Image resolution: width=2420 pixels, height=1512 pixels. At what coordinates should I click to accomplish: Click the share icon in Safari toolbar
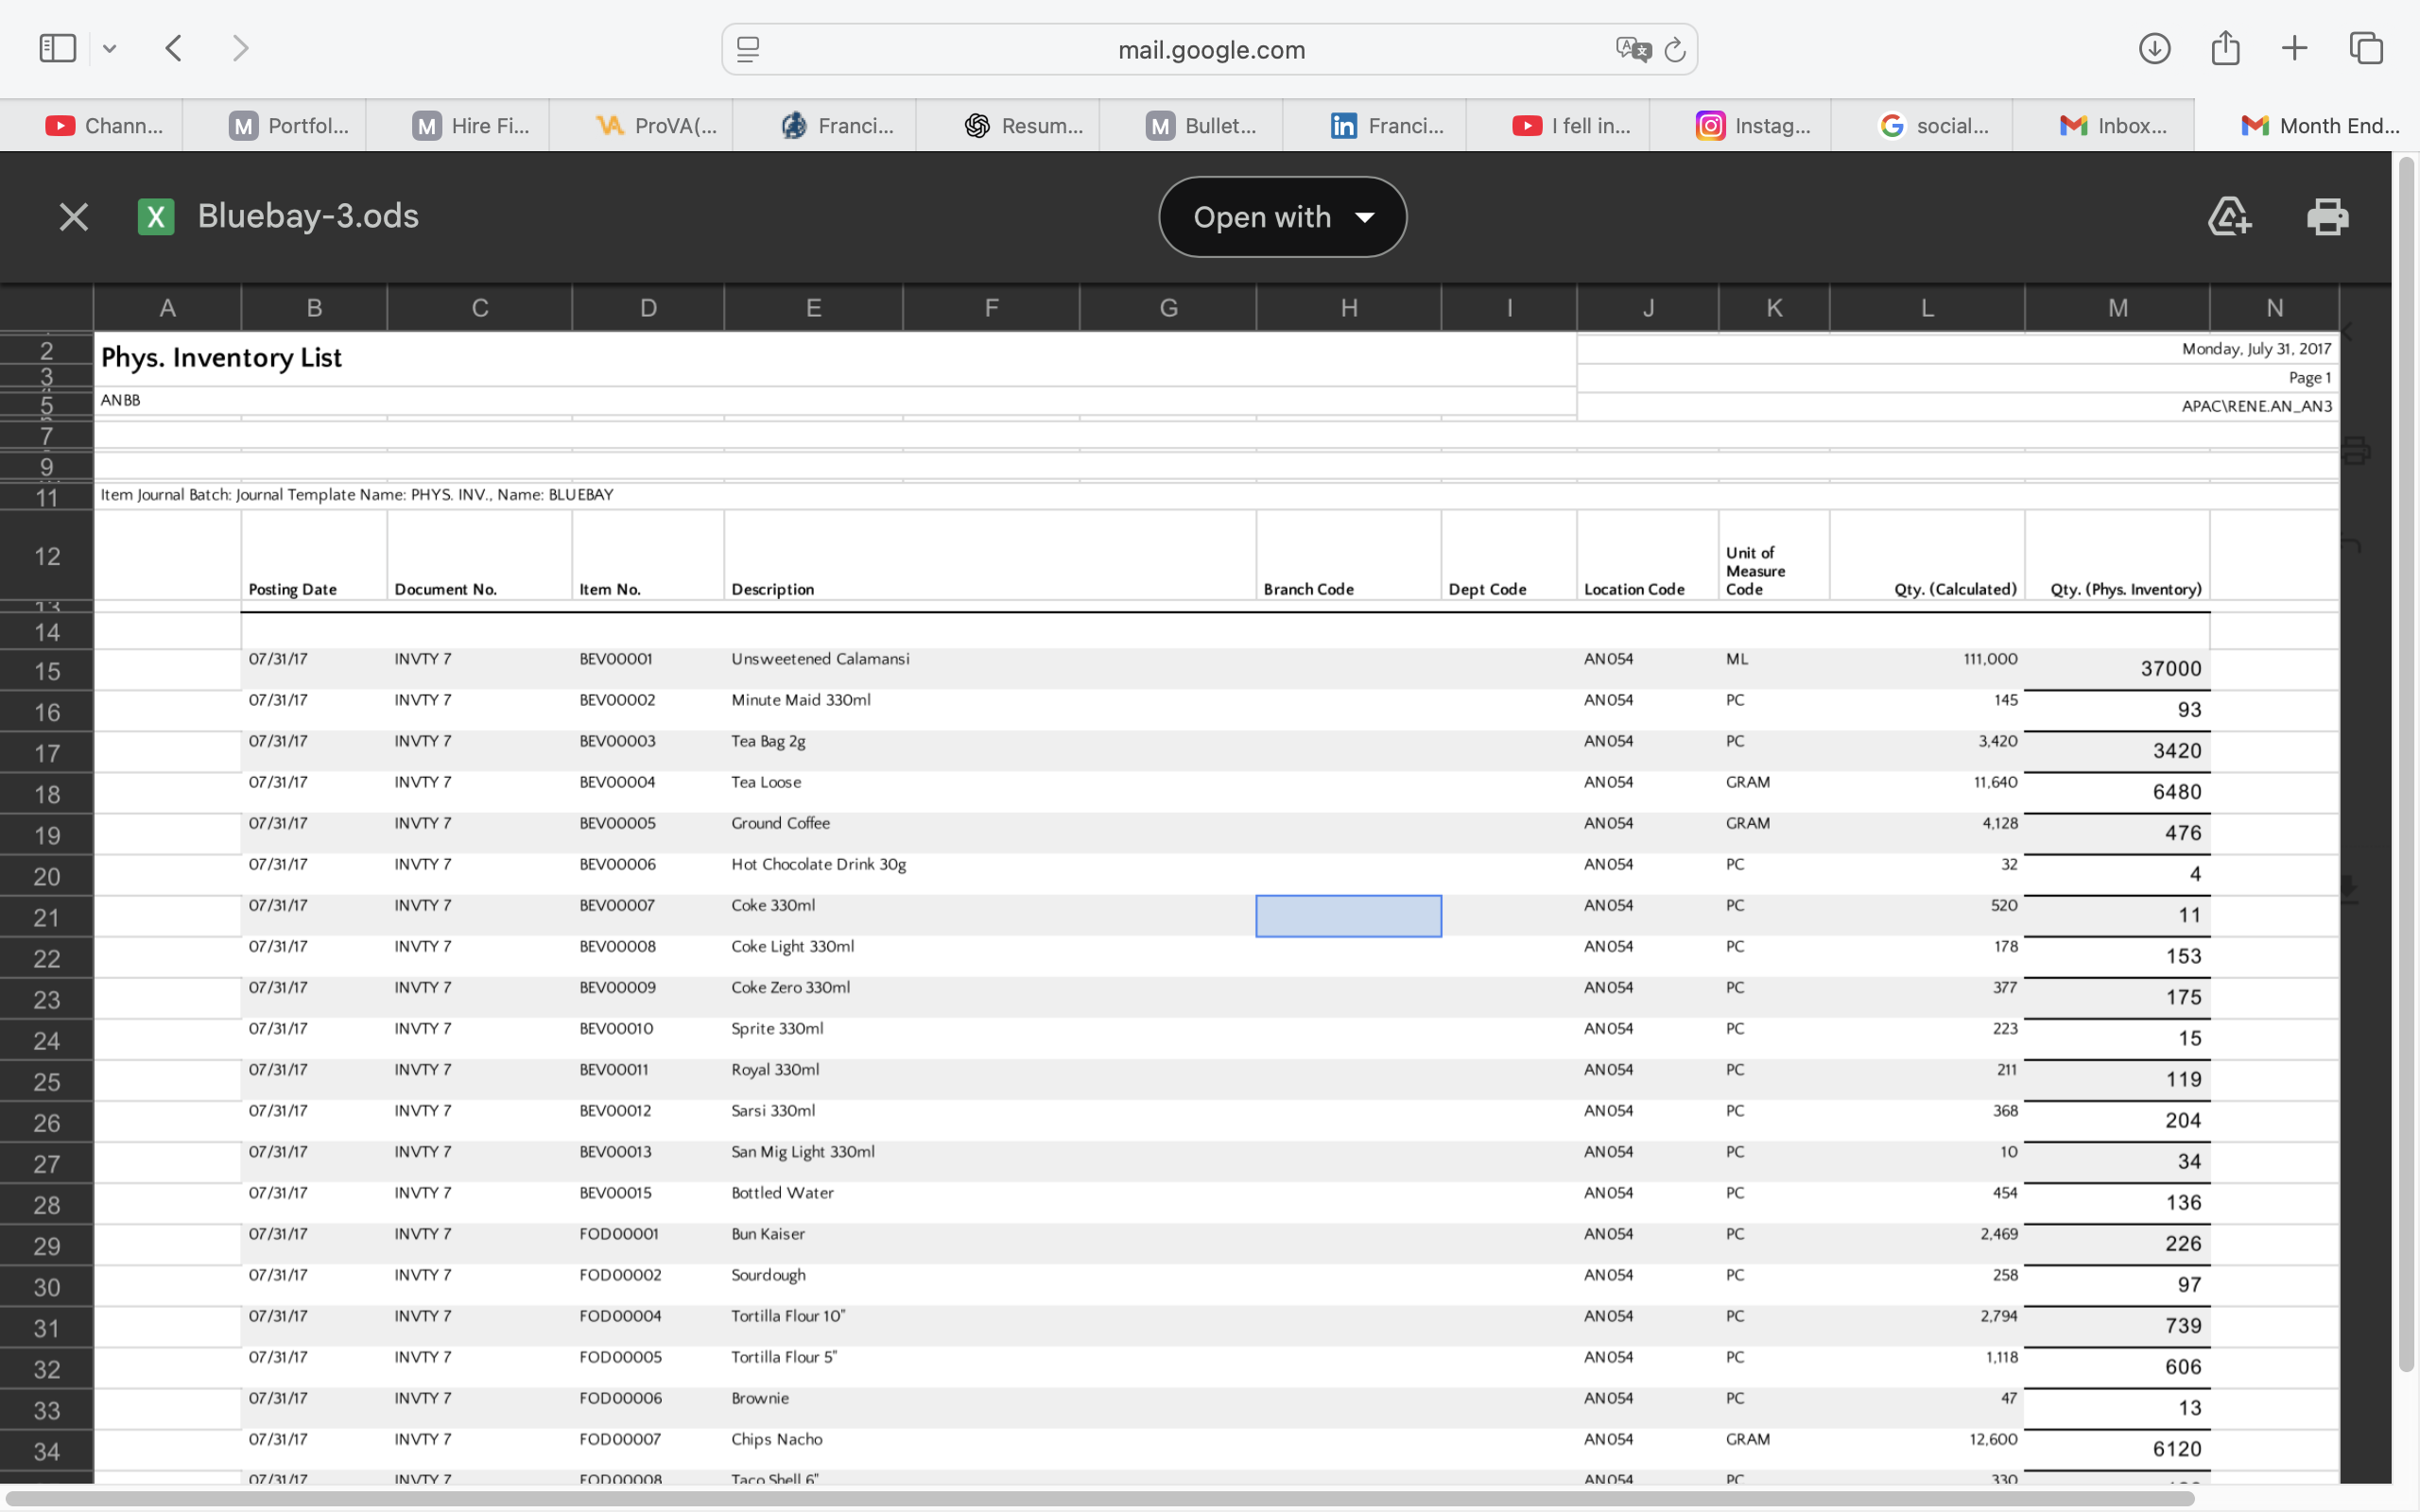pyautogui.click(x=2225, y=48)
